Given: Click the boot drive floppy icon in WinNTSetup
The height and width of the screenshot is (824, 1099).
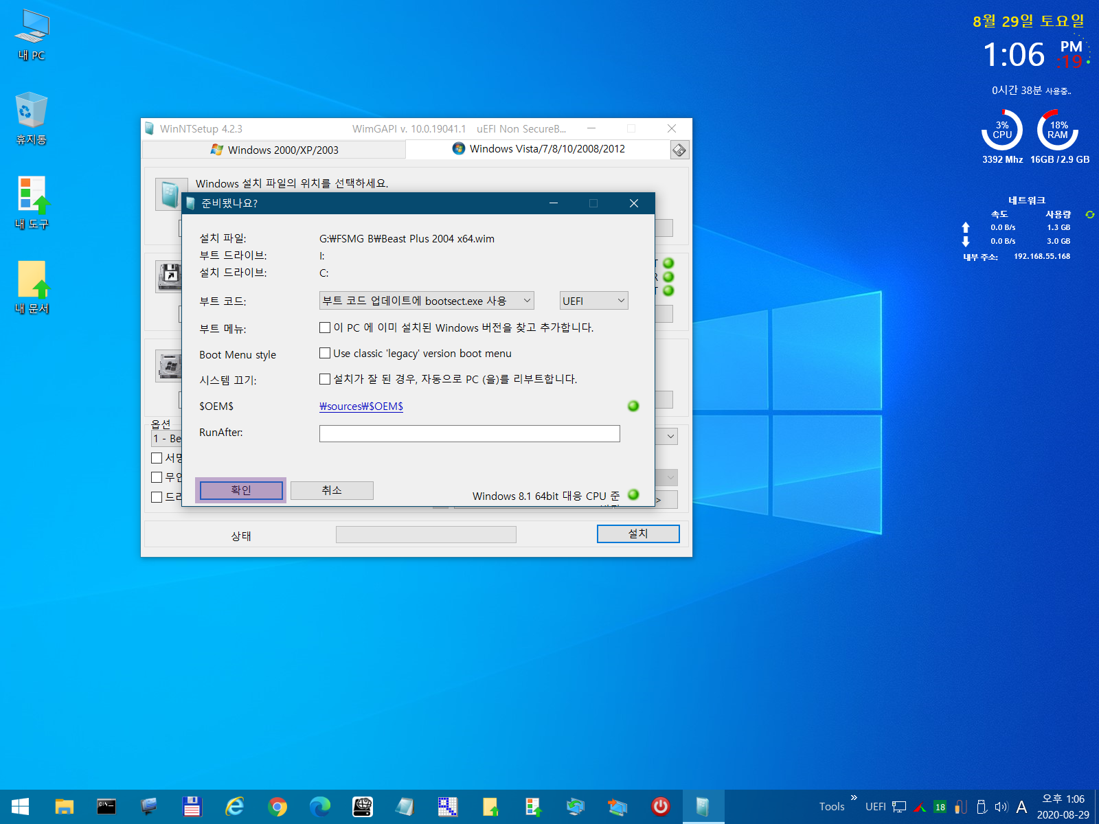Looking at the screenshot, I should [x=169, y=277].
